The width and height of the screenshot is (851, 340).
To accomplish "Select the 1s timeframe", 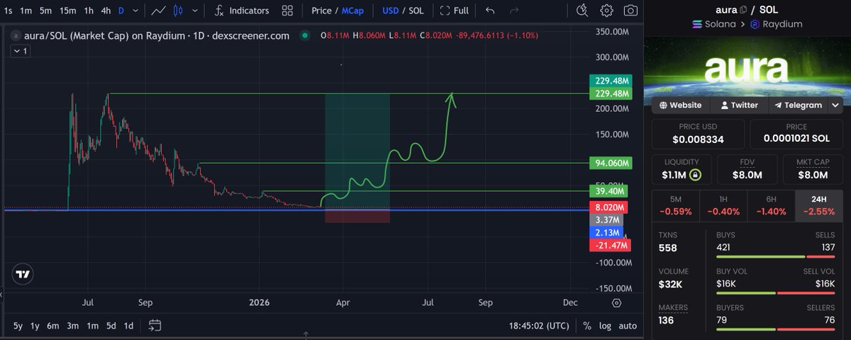I will coord(8,11).
